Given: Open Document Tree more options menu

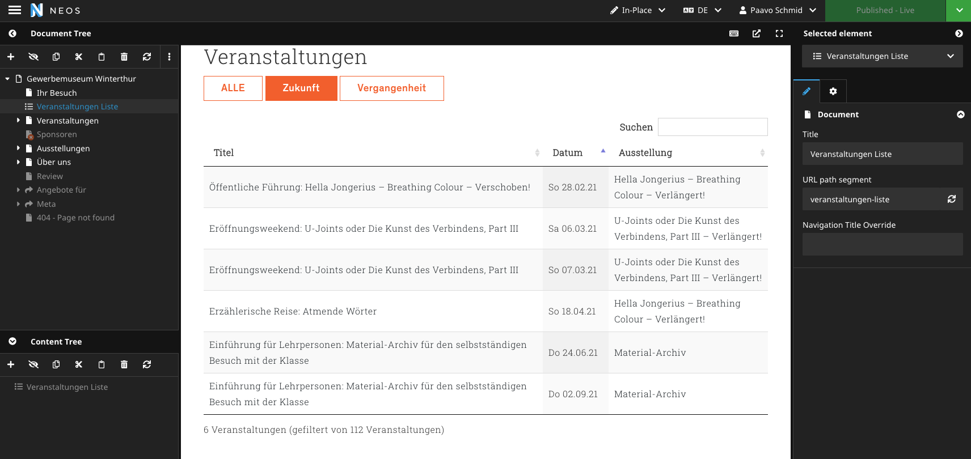Looking at the screenshot, I should point(169,57).
